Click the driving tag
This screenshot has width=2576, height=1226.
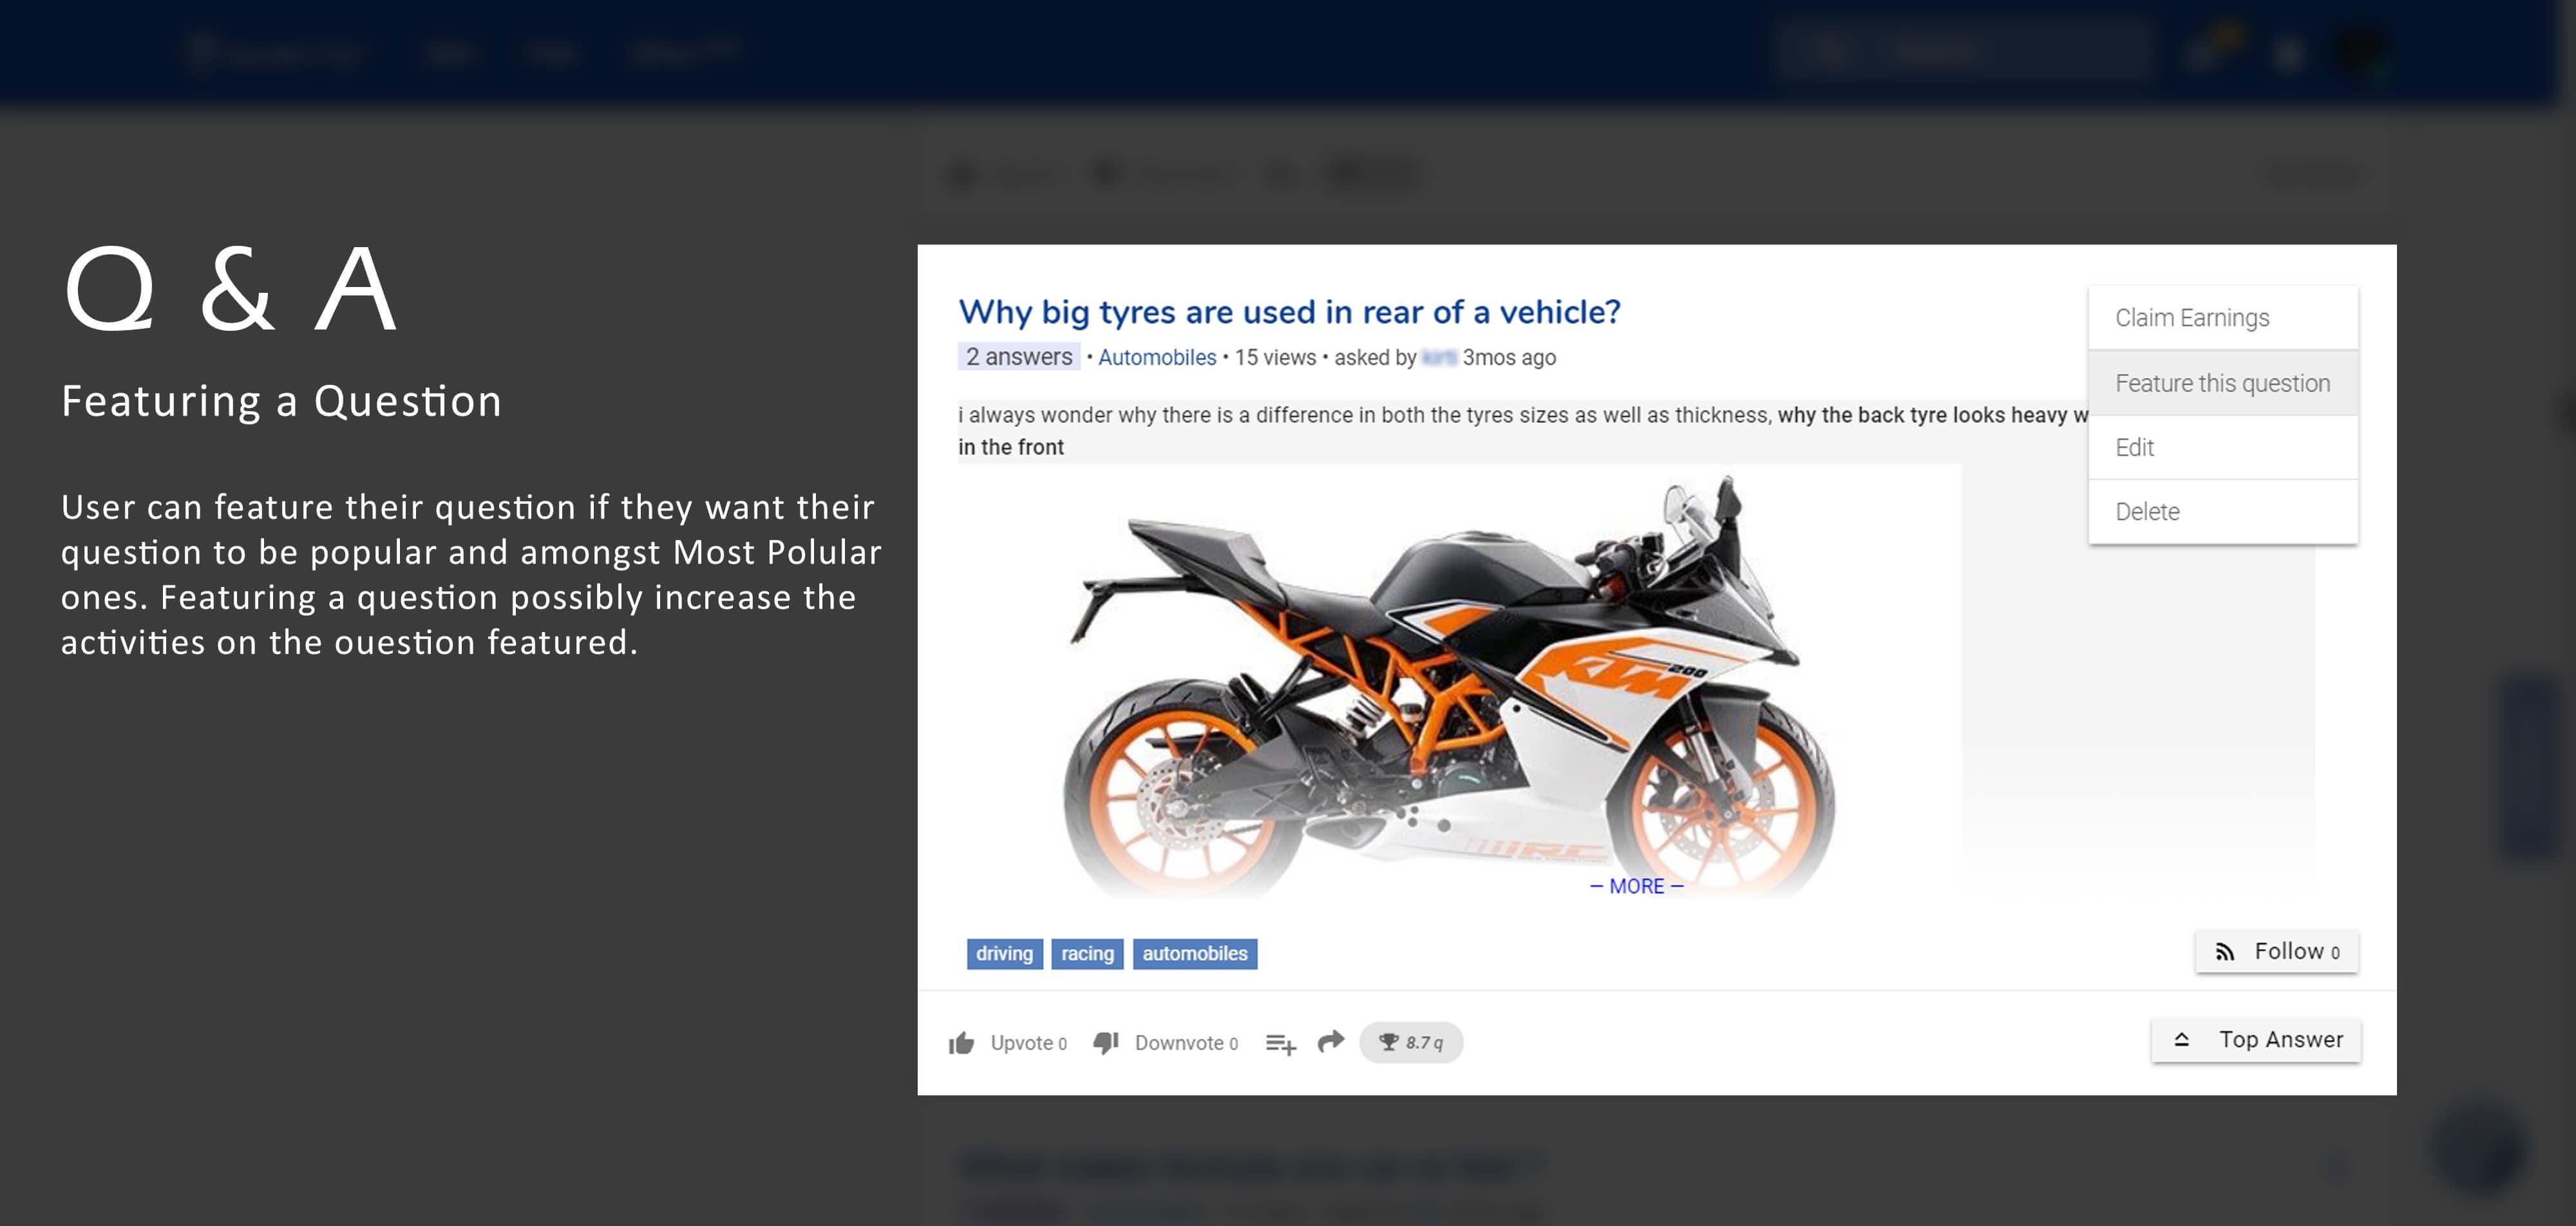click(x=1004, y=954)
